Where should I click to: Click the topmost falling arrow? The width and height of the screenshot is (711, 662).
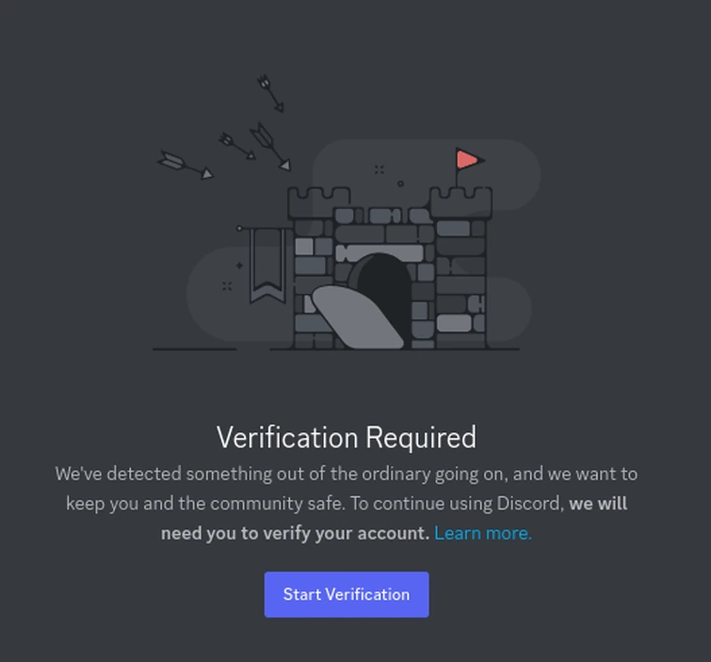[x=270, y=93]
